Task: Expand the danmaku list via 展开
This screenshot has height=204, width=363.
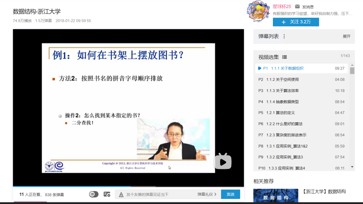Action: tap(347, 36)
